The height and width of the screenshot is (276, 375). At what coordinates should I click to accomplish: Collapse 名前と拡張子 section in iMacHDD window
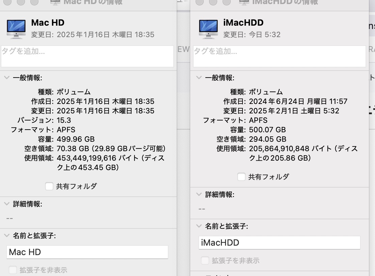point(199,226)
